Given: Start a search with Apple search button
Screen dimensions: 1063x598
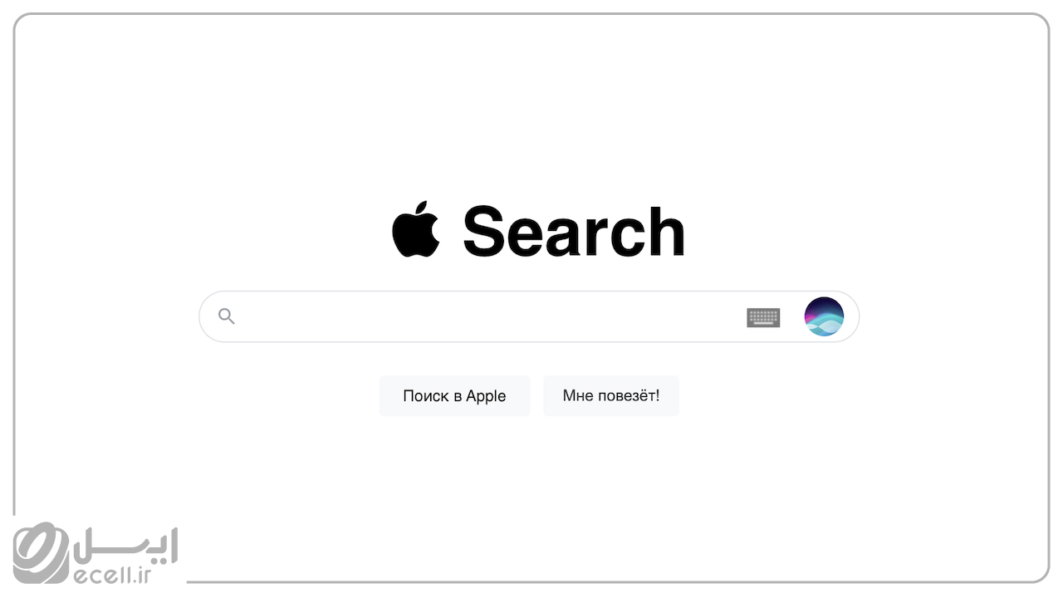Looking at the screenshot, I should pyautogui.click(x=454, y=396).
